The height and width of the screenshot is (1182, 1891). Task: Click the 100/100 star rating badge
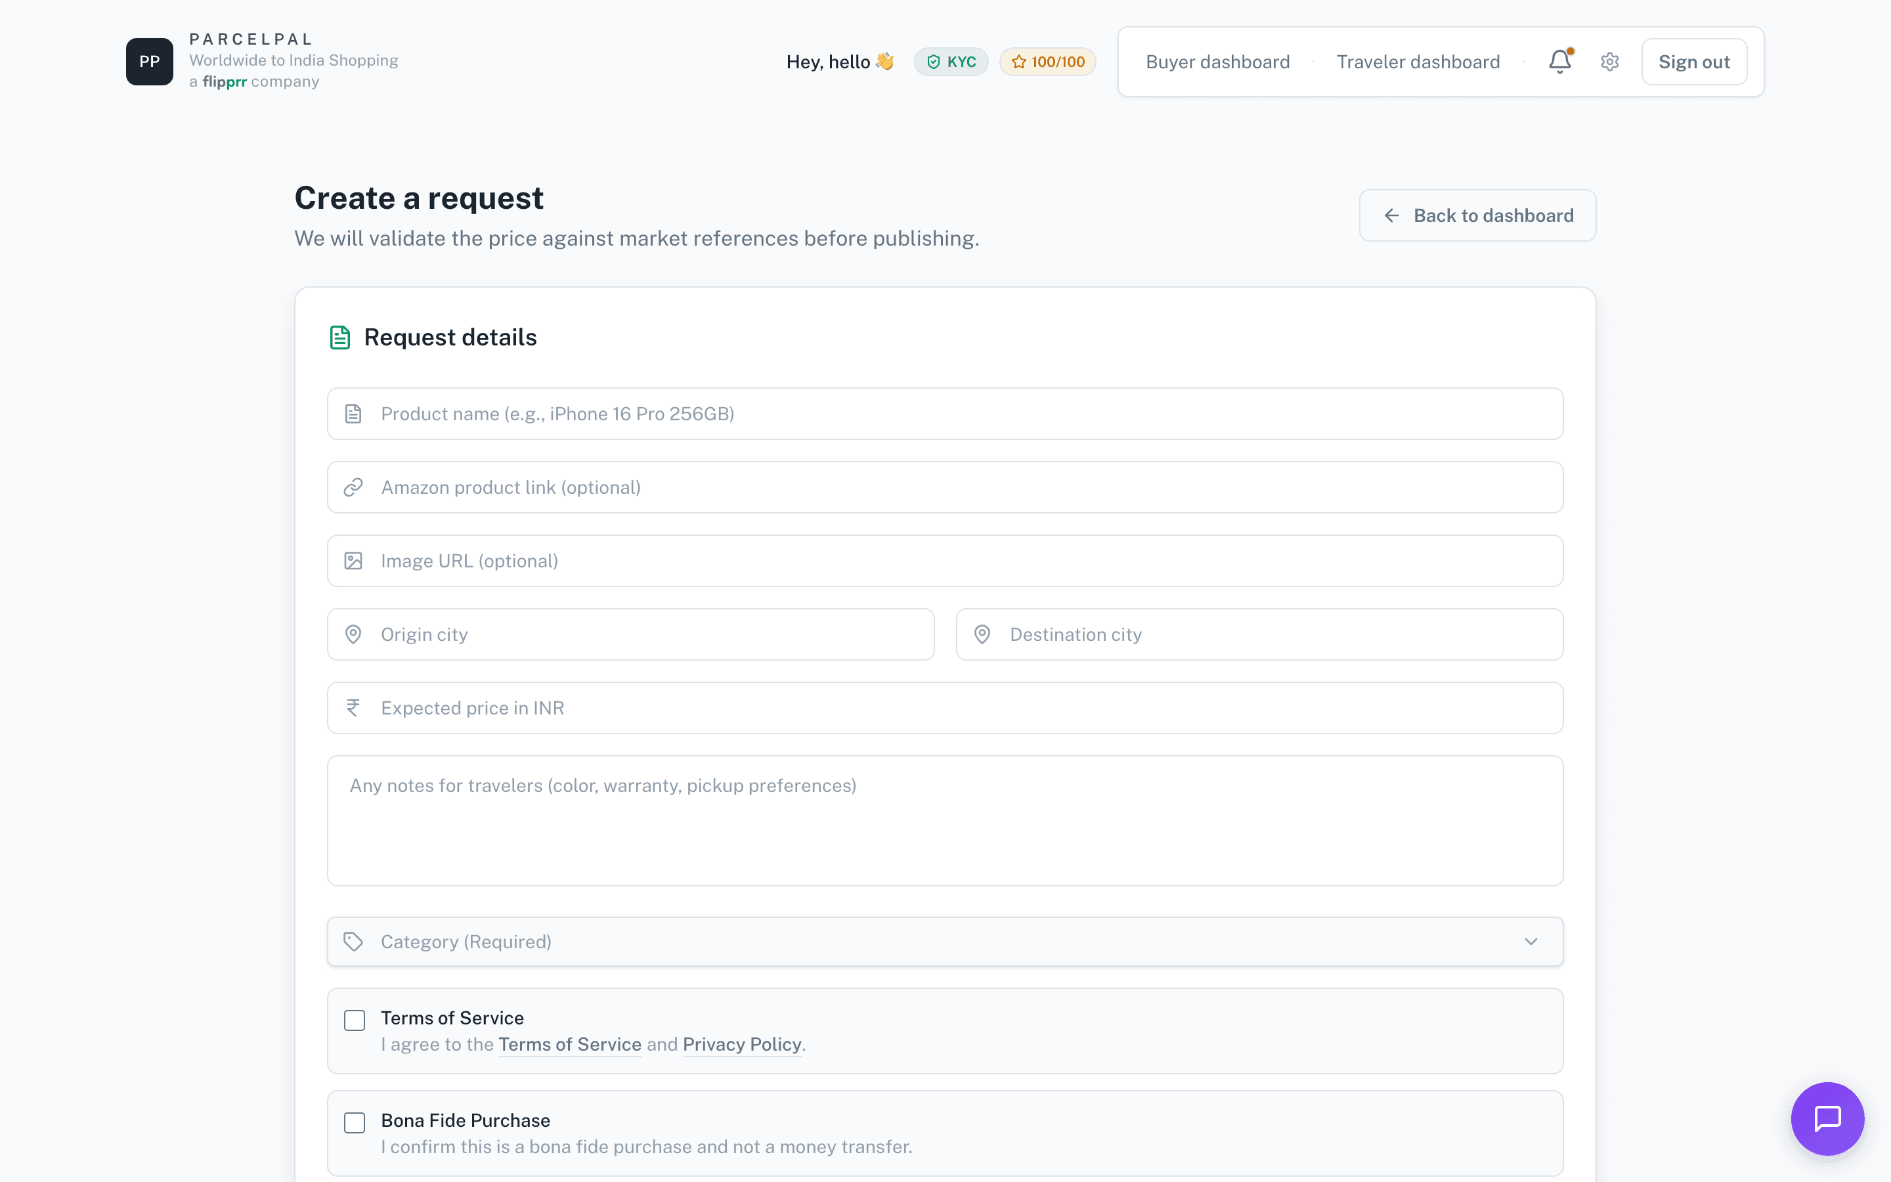pos(1048,62)
